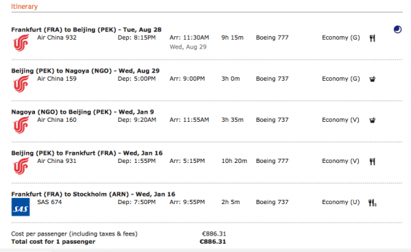Click the Air China logo beside flight 932
Screen dimensions: 411x252
[21, 42]
